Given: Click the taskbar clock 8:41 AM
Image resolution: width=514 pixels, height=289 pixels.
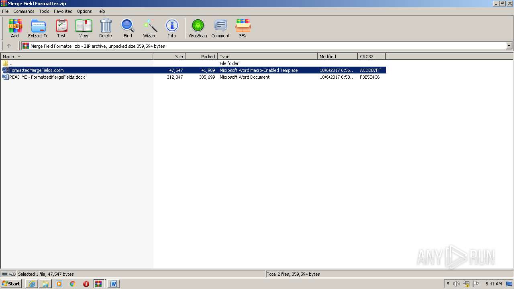Looking at the screenshot, I should (494, 284).
